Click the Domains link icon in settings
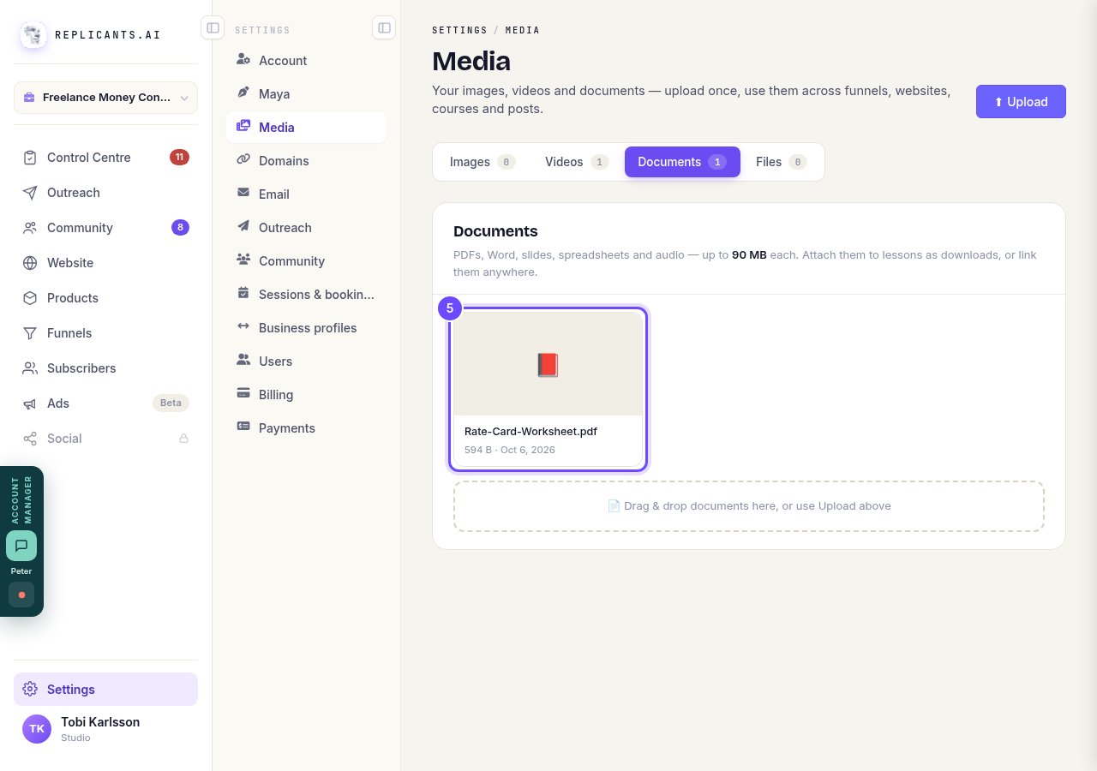 243,160
